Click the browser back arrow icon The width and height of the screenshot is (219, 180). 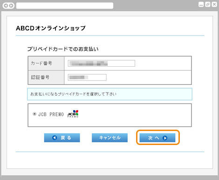(6, 6)
